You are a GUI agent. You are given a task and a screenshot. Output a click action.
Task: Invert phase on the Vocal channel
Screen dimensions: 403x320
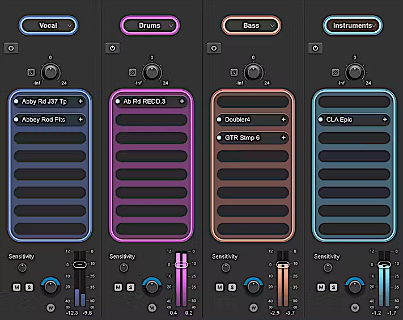click(31, 73)
